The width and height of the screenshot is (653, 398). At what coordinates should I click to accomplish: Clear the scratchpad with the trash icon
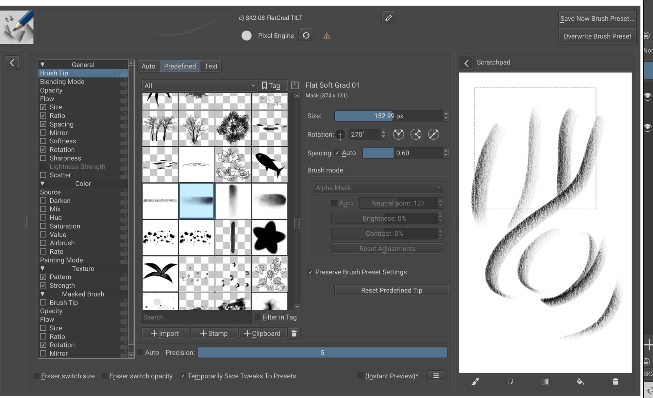point(615,381)
